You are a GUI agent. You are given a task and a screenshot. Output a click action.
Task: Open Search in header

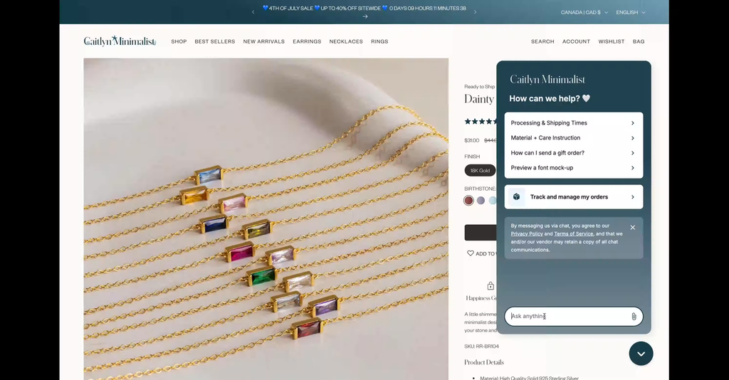point(542,41)
